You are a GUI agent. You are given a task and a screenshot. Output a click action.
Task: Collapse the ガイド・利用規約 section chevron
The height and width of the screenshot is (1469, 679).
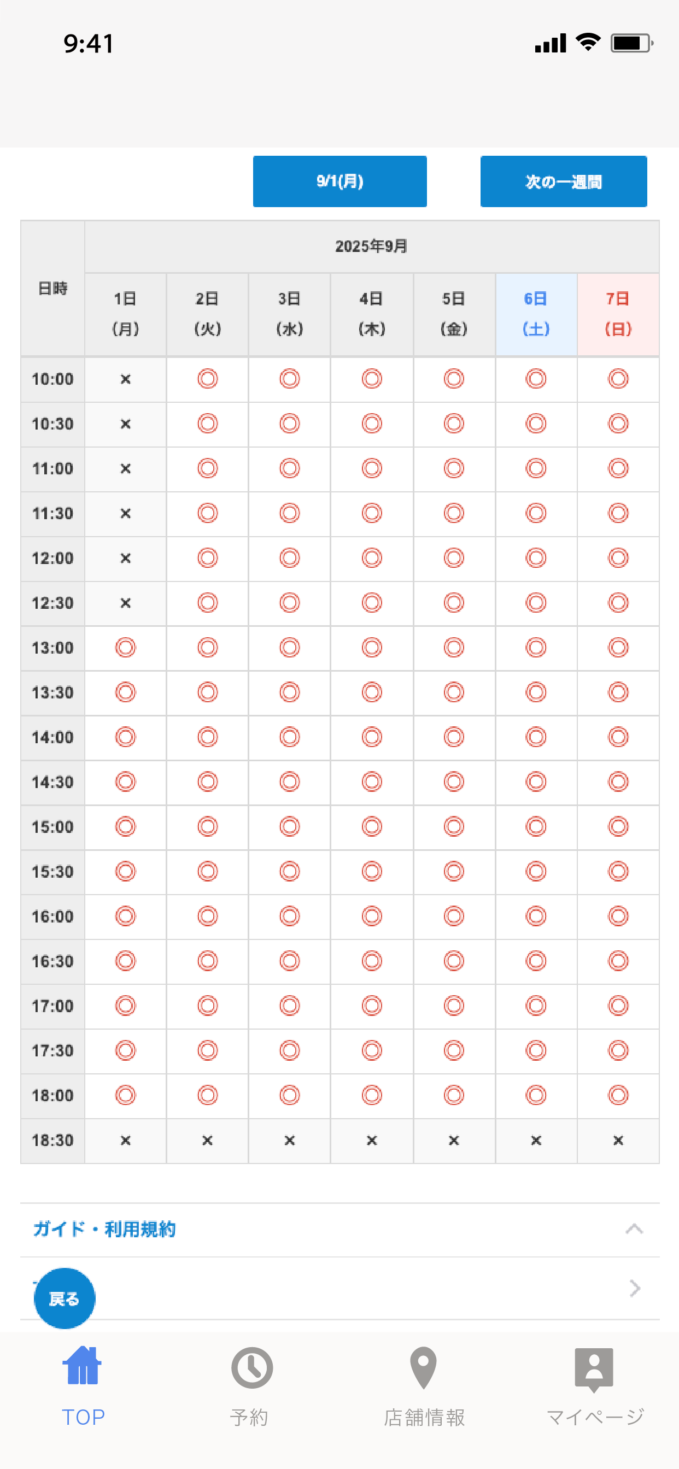pos(634,1229)
